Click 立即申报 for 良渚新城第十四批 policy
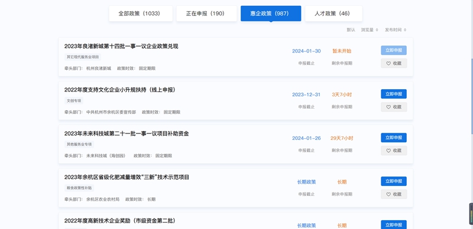Viewport: 473px width, 229px height. 394,50
